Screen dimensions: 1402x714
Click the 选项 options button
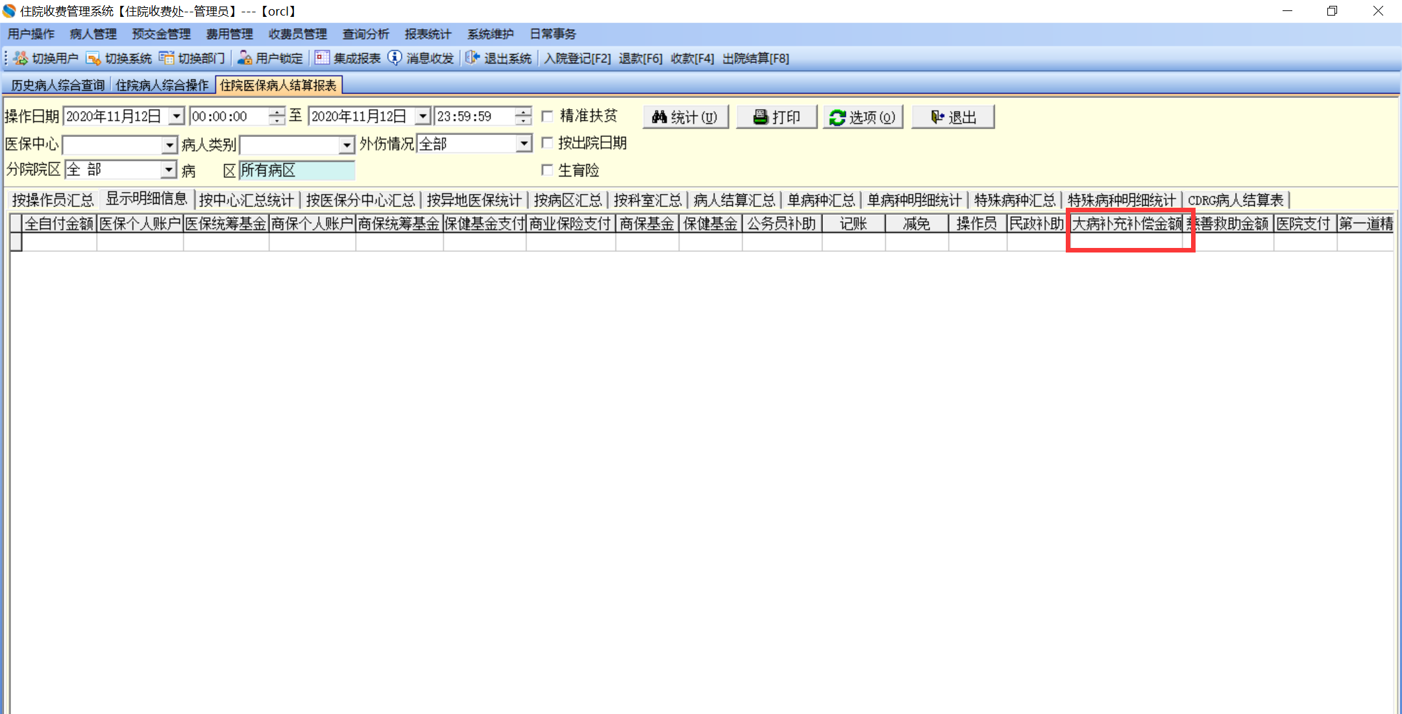863,117
